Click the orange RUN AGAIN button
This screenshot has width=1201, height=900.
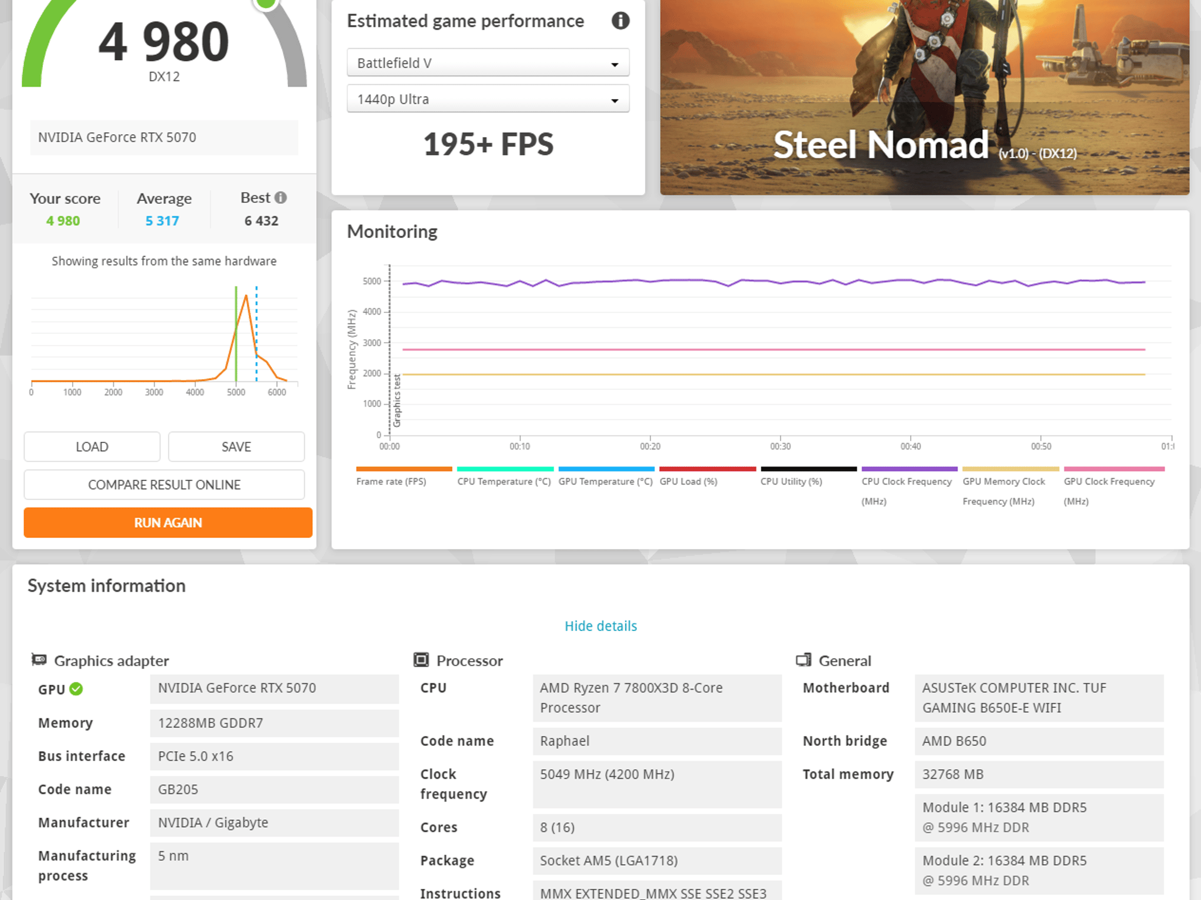168,523
